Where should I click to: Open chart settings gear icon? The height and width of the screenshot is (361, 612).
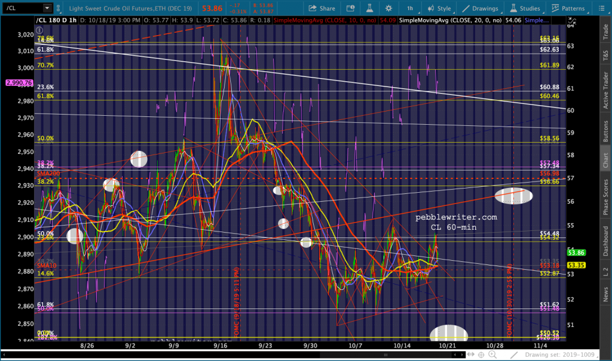[388, 8]
